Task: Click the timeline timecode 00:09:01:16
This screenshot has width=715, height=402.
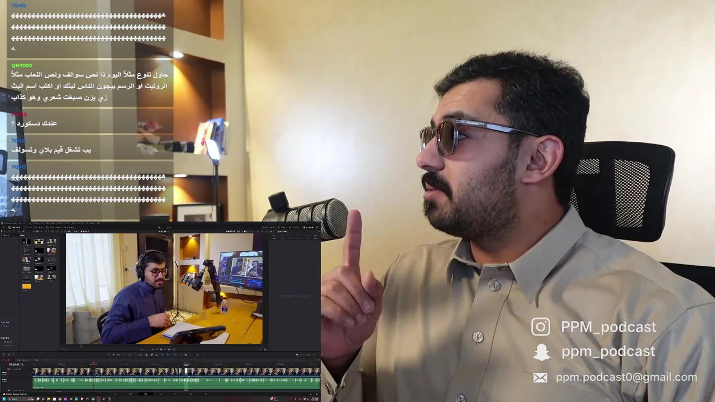Action: 16,365
